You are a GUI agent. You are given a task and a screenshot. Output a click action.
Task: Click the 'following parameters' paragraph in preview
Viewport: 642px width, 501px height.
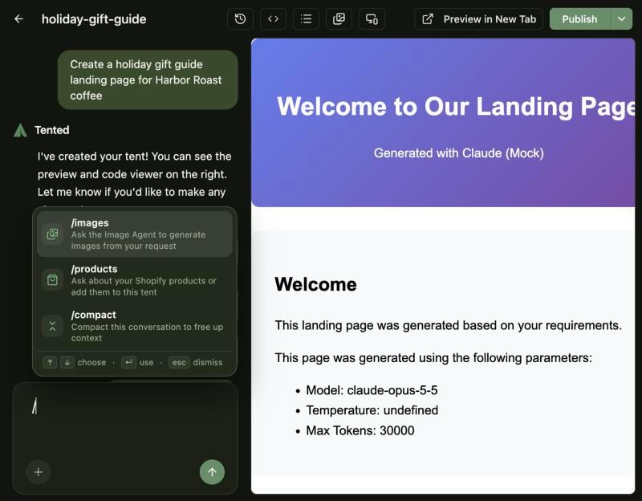coord(433,358)
